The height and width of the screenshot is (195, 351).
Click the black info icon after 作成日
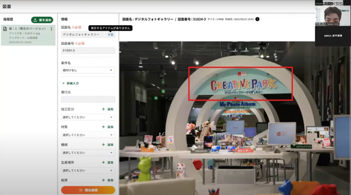pyautogui.click(x=257, y=19)
